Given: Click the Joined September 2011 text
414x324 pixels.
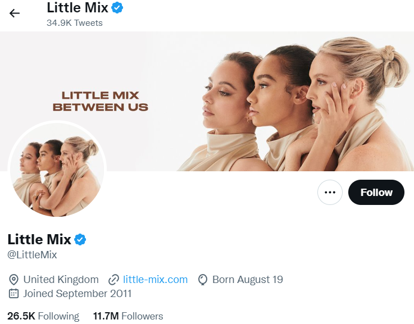Looking at the screenshot, I should (78, 294).
